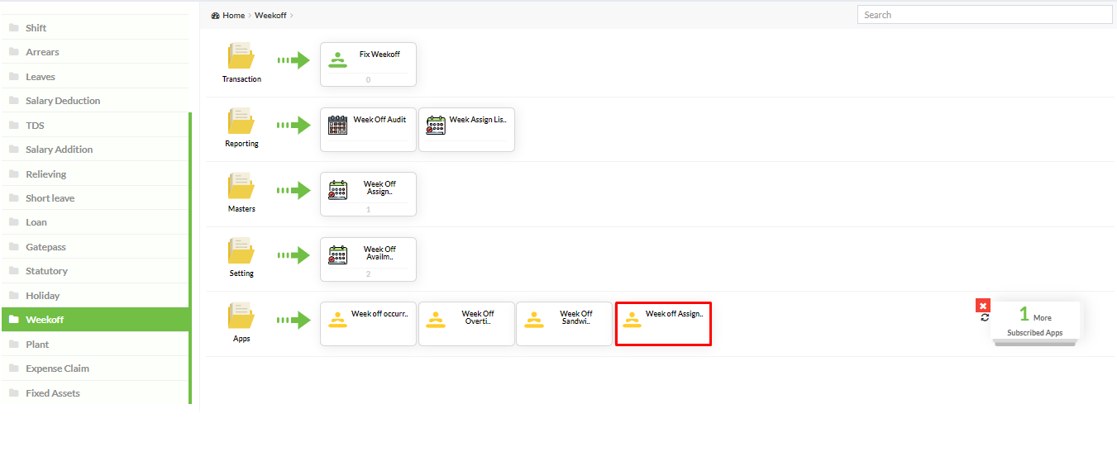This screenshot has width=1117, height=466.
Task: Close the subscribed apps widget with red X
Action: [x=983, y=306]
